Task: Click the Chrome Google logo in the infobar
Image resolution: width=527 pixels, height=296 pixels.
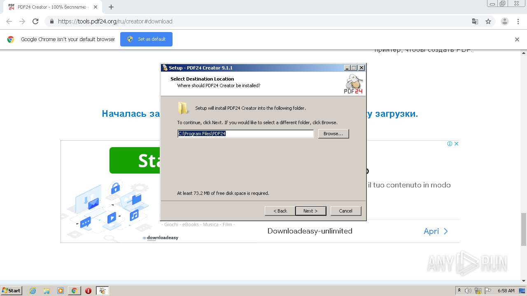Action: (11, 39)
